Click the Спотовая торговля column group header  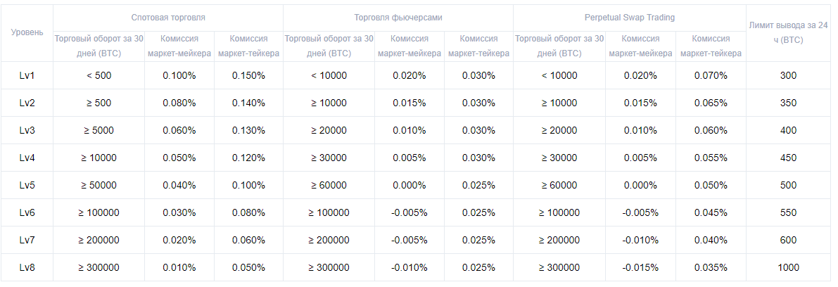(x=168, y=15)
